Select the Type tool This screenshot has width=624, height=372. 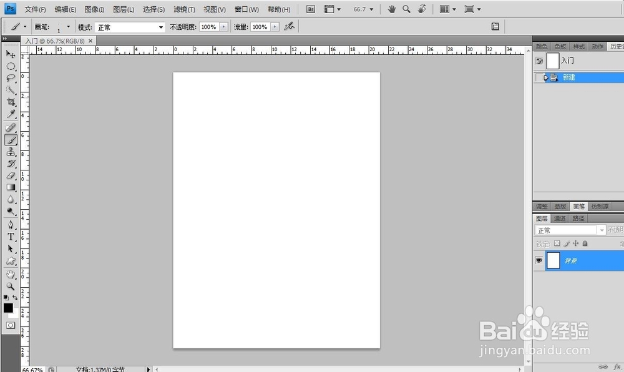pos(11,237)
